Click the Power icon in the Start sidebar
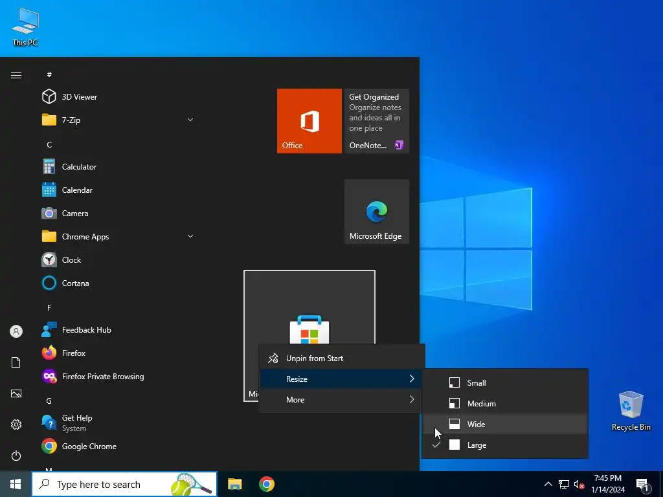 point(16,456)
